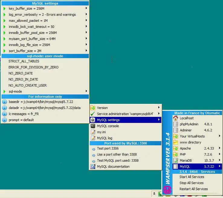
Task: Choose Use a port other than 3308
Action: [125, 154]
